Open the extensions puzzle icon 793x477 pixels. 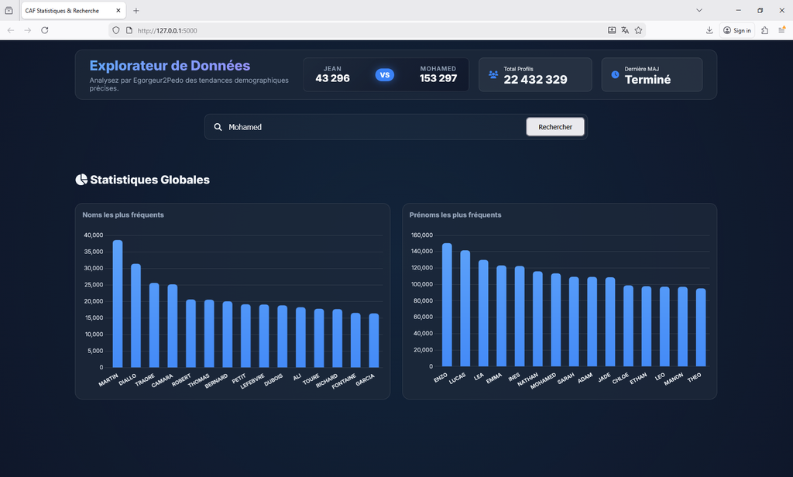click(x=765, y=30)
